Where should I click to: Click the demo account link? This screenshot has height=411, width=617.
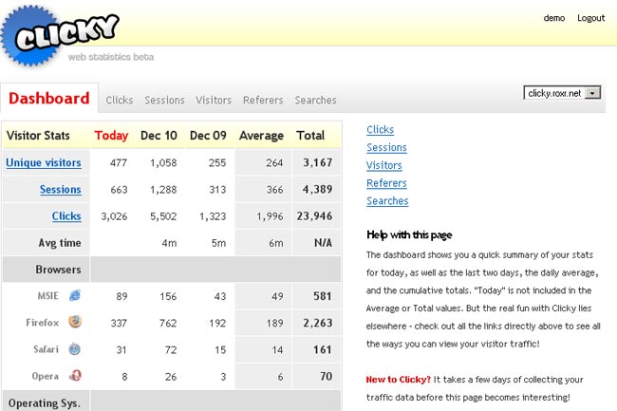[554, 19]
